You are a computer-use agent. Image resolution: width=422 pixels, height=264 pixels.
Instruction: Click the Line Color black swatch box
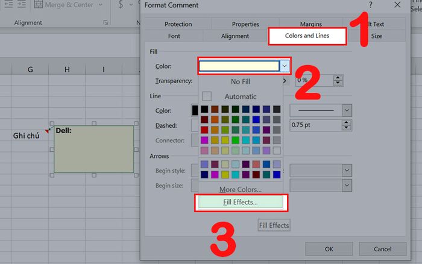(x=195, y=110)
